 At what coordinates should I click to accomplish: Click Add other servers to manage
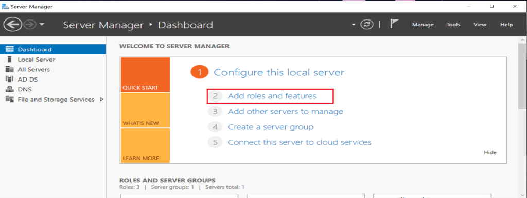point(285,111)
